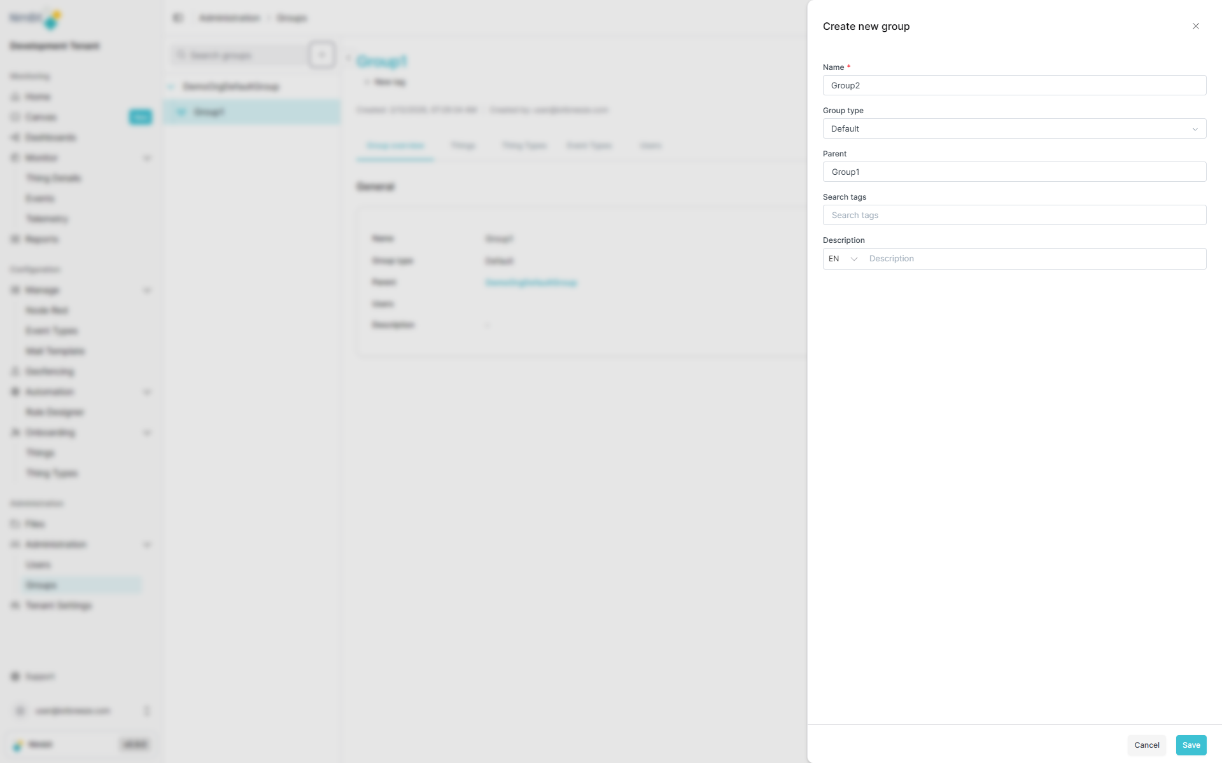Open Tenant Settings

[59, 605]
